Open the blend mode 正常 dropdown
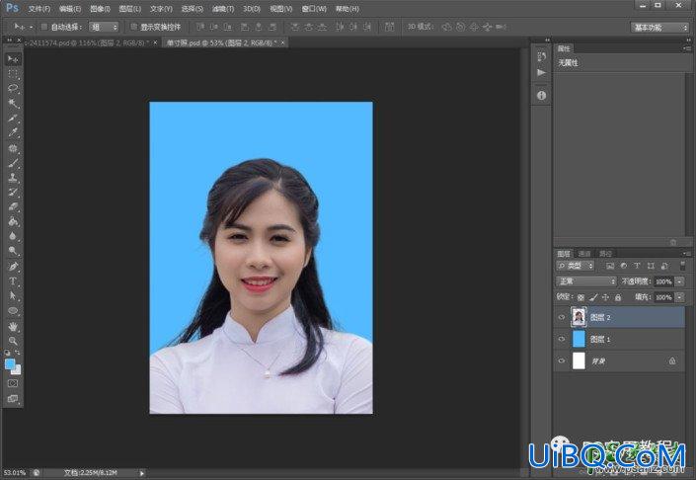696x480 pixels. coord(585,281)
